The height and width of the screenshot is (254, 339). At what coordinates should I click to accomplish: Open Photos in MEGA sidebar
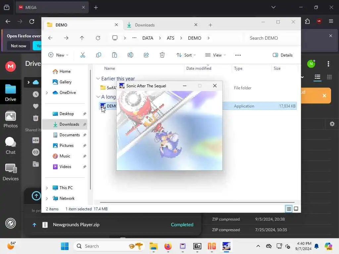click(x=11, y=119)
